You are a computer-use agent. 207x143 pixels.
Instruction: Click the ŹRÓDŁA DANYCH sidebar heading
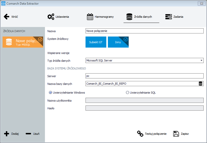(x=14, y=31)
